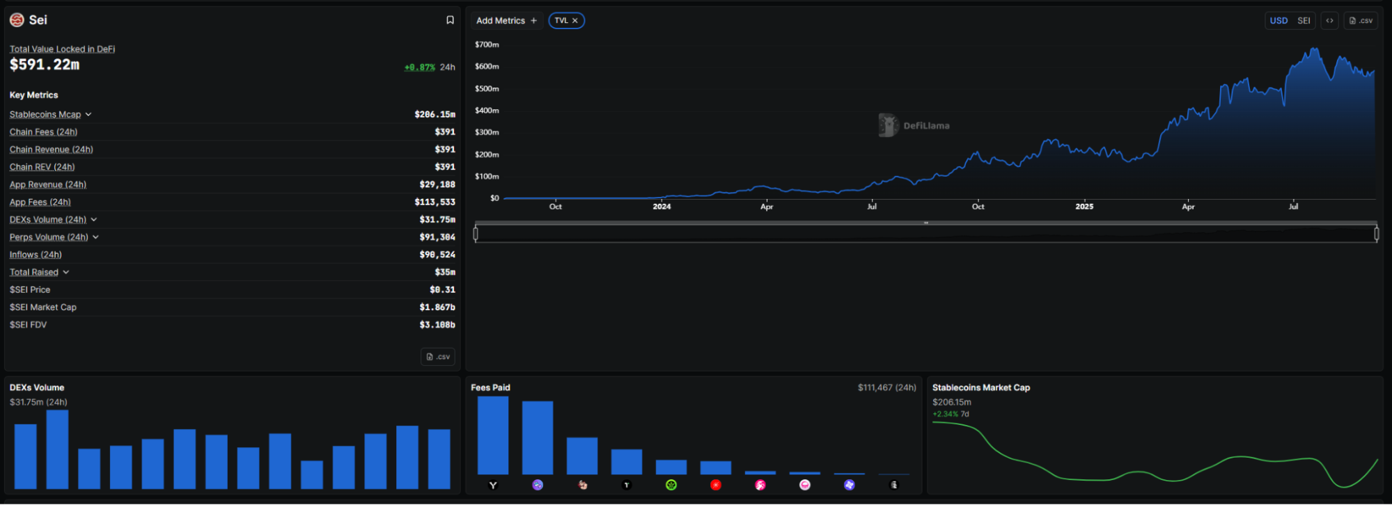Click the Inflows (24h) label
The width and height of the screenshot is (1392, 505).
point(36,255)
